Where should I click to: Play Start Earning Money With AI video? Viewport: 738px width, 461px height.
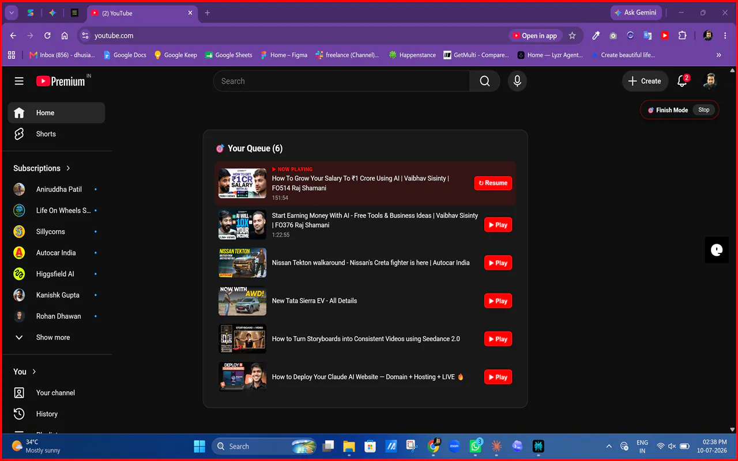pos(498,225)
